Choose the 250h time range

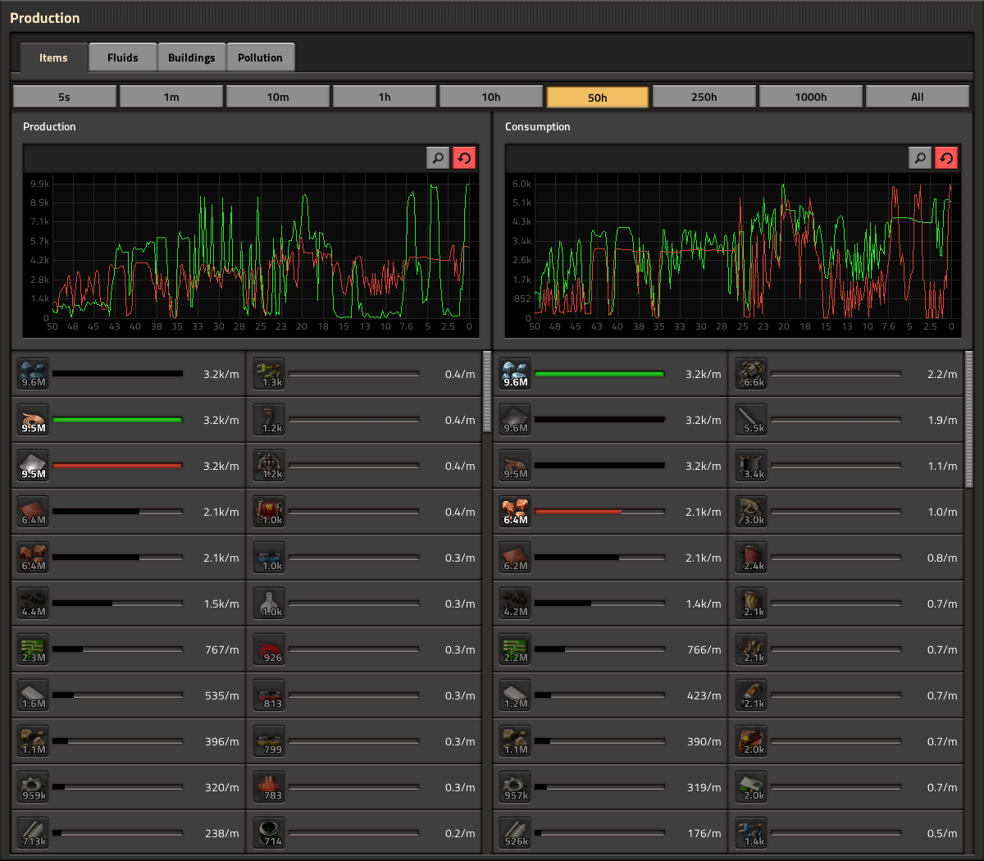coord(704,97)
